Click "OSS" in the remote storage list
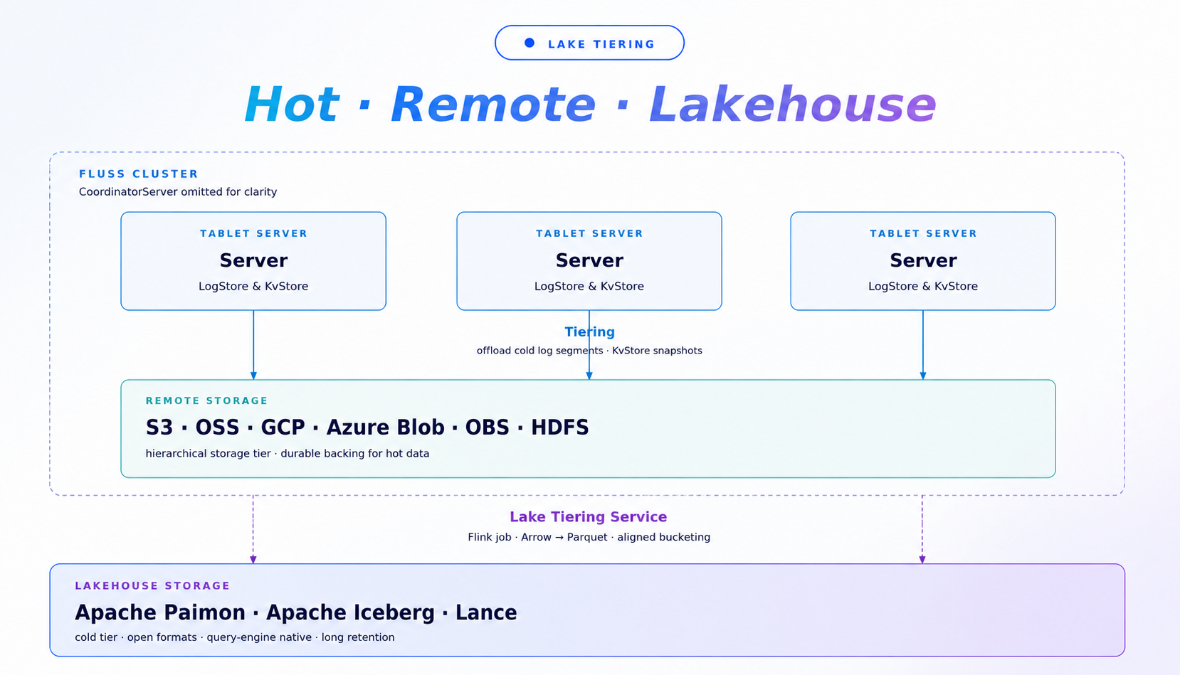The width and height of the screenshot is (1180, 675). 217,427
